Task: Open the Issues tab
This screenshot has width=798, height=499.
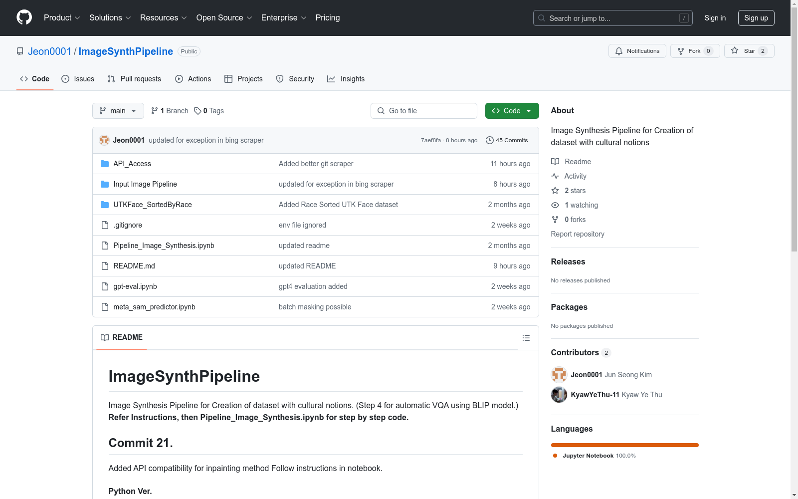Action: tap(78, 79)
